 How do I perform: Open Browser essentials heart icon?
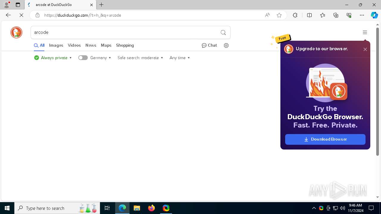point(349,15)
